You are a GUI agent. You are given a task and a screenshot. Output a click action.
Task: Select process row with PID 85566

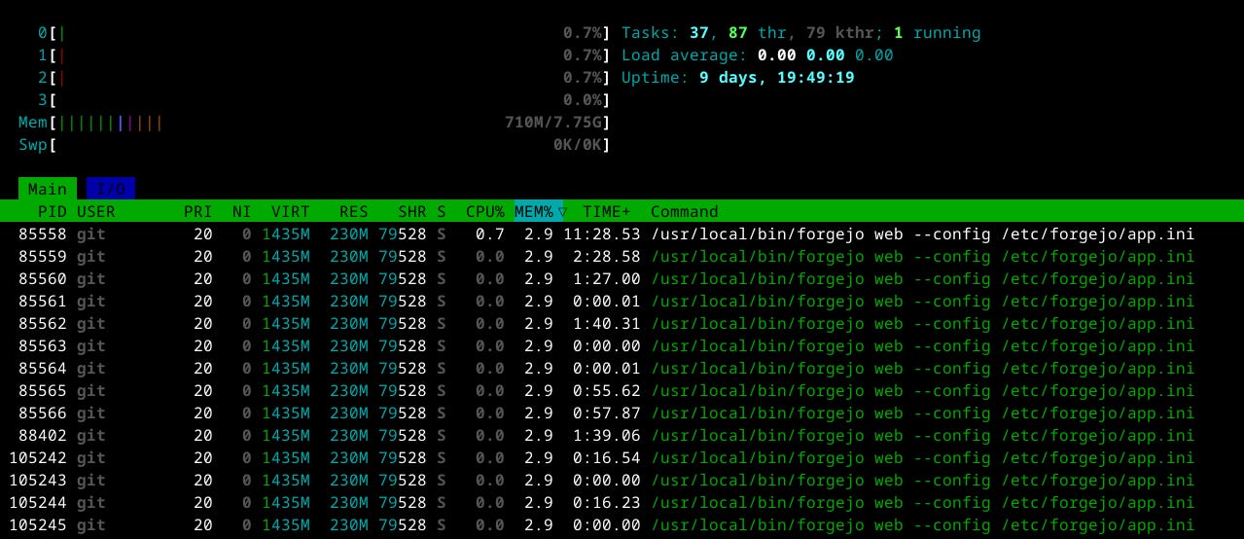click(622, 413)
